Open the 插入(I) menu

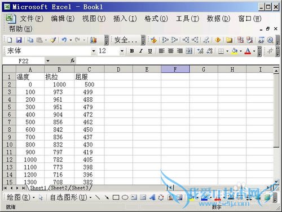[125, 19]
